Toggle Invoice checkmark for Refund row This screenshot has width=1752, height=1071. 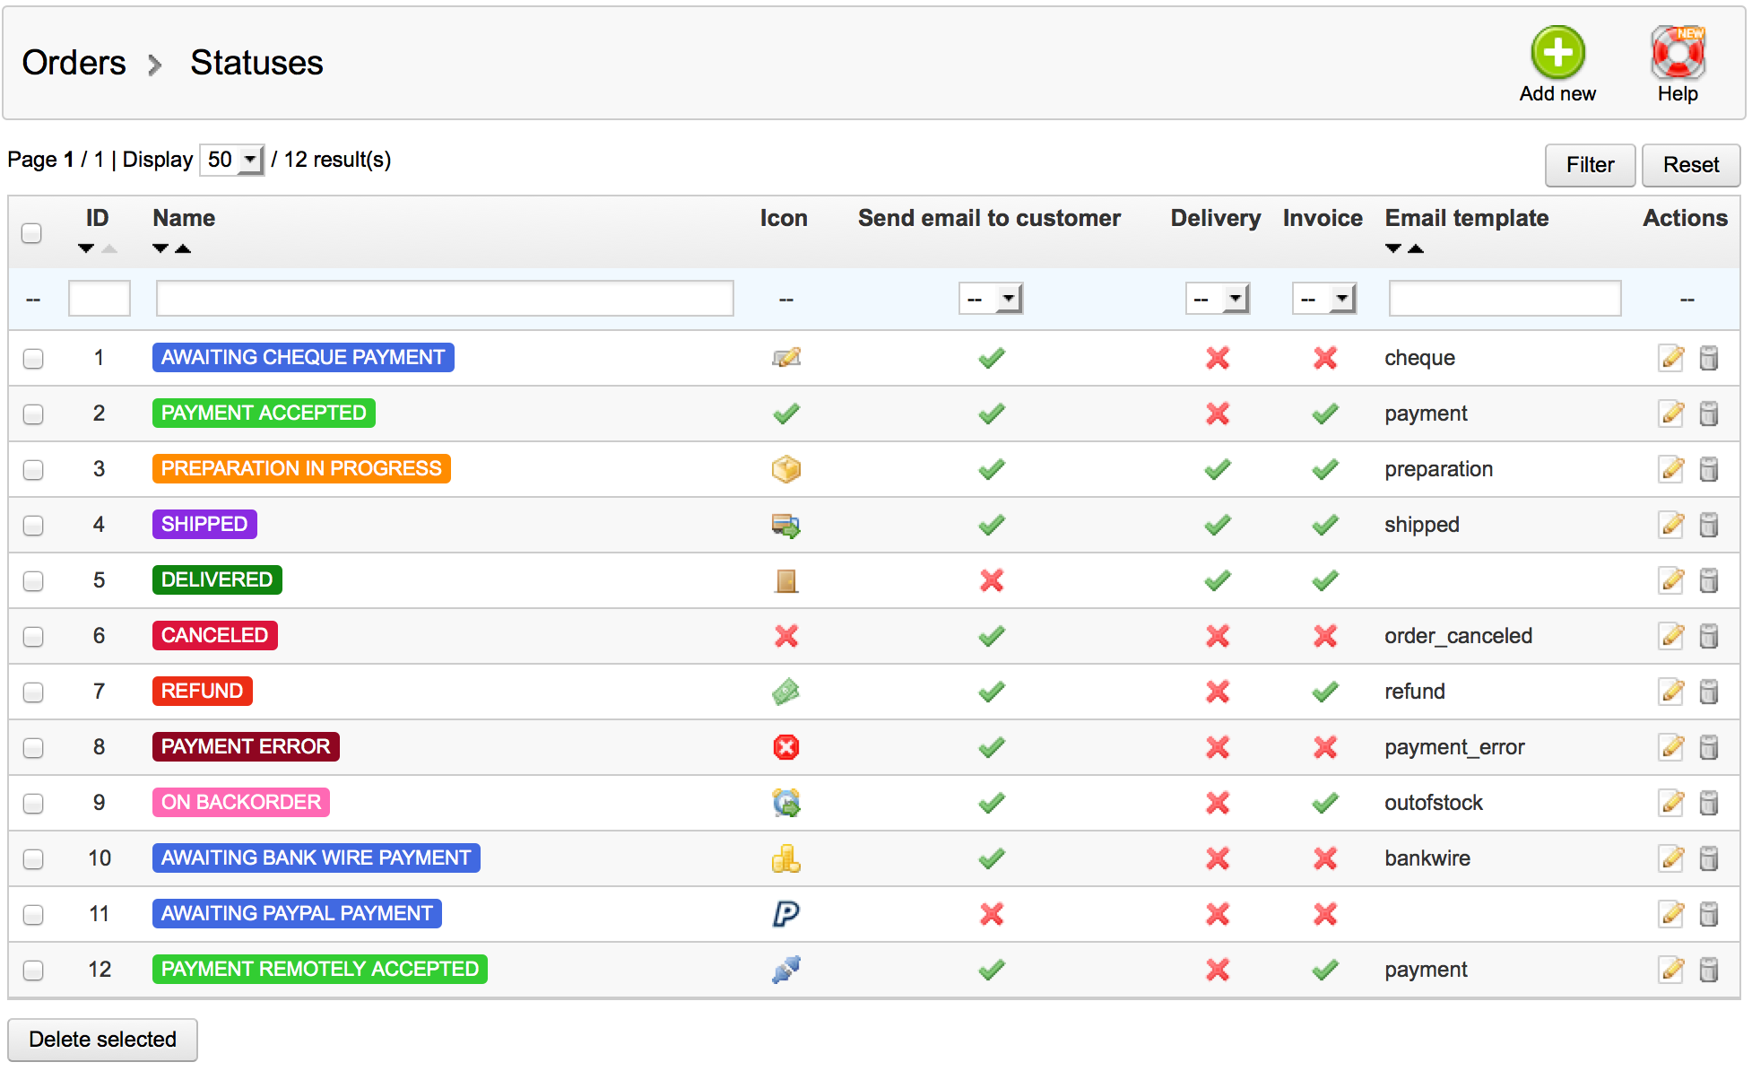(x=1324, y=692)
